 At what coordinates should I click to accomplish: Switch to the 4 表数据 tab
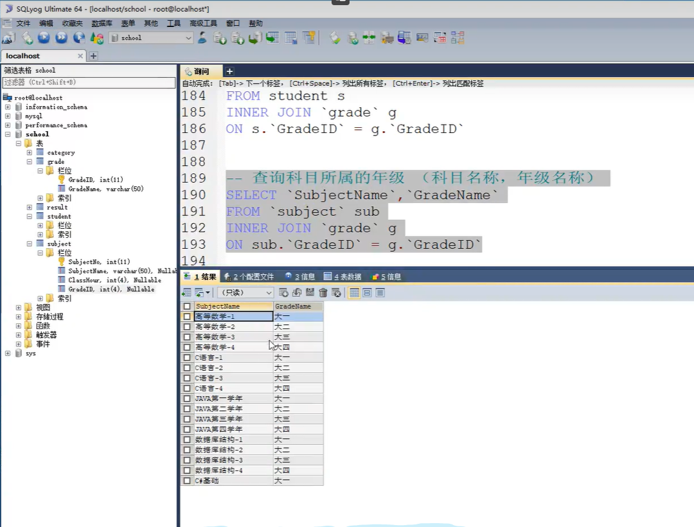pos(343,277)
